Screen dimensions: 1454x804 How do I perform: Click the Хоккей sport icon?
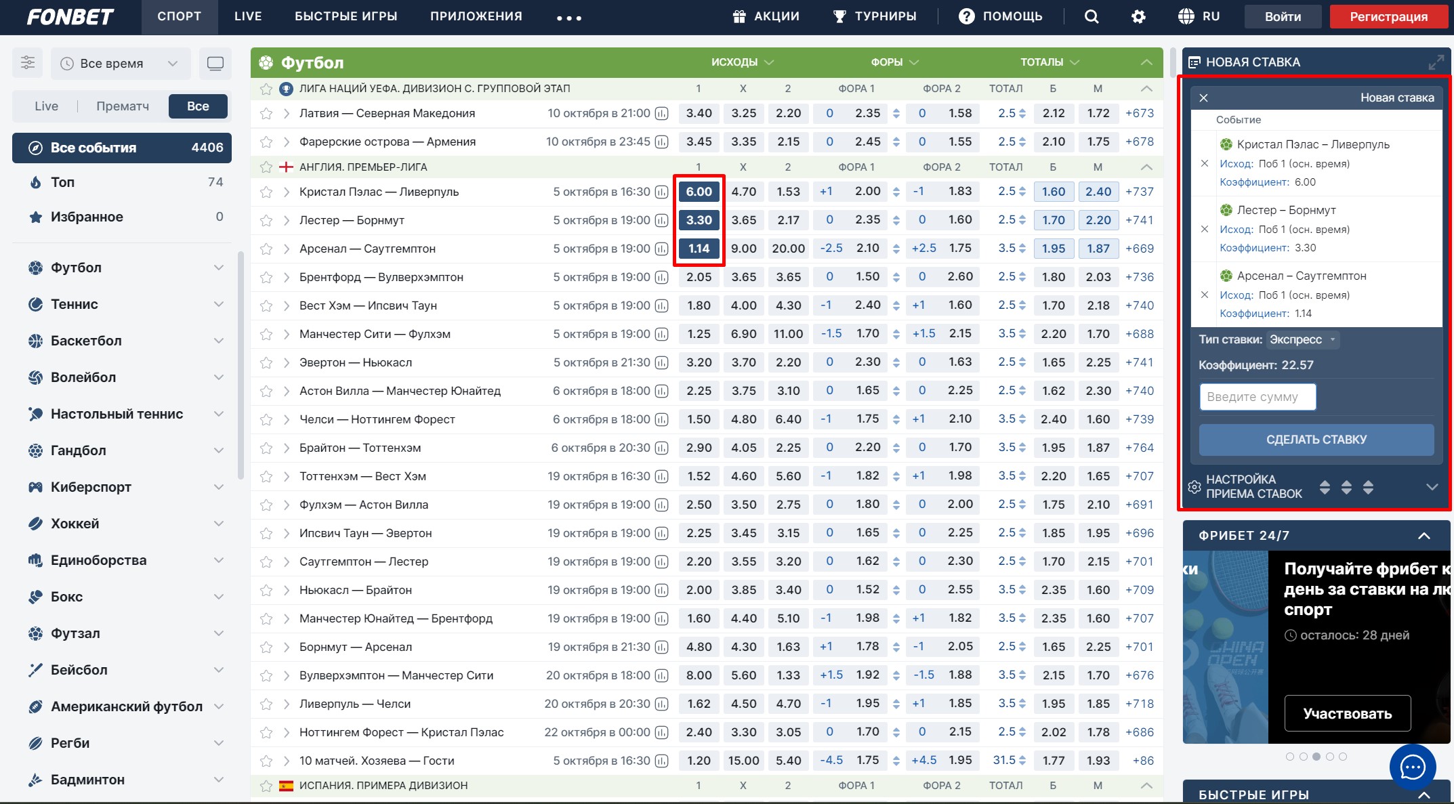pyautogui.click(x=35, y=524)
